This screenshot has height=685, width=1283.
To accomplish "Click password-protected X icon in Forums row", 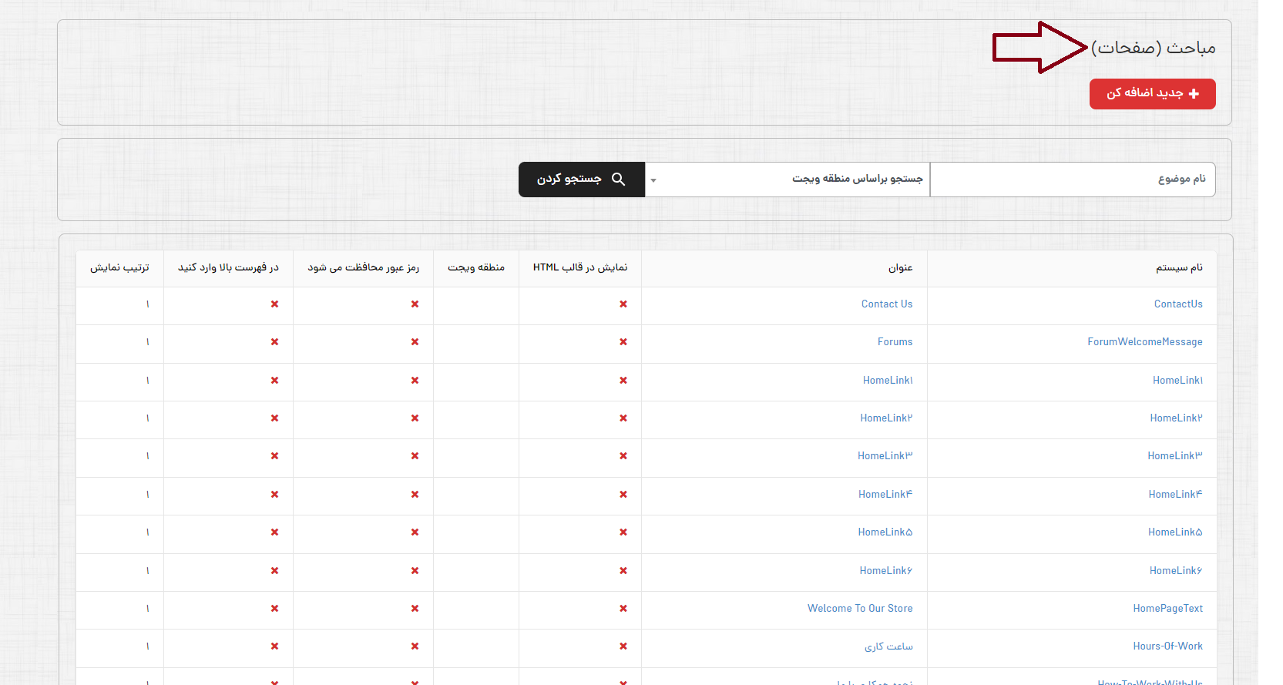I will coord(415,342).
